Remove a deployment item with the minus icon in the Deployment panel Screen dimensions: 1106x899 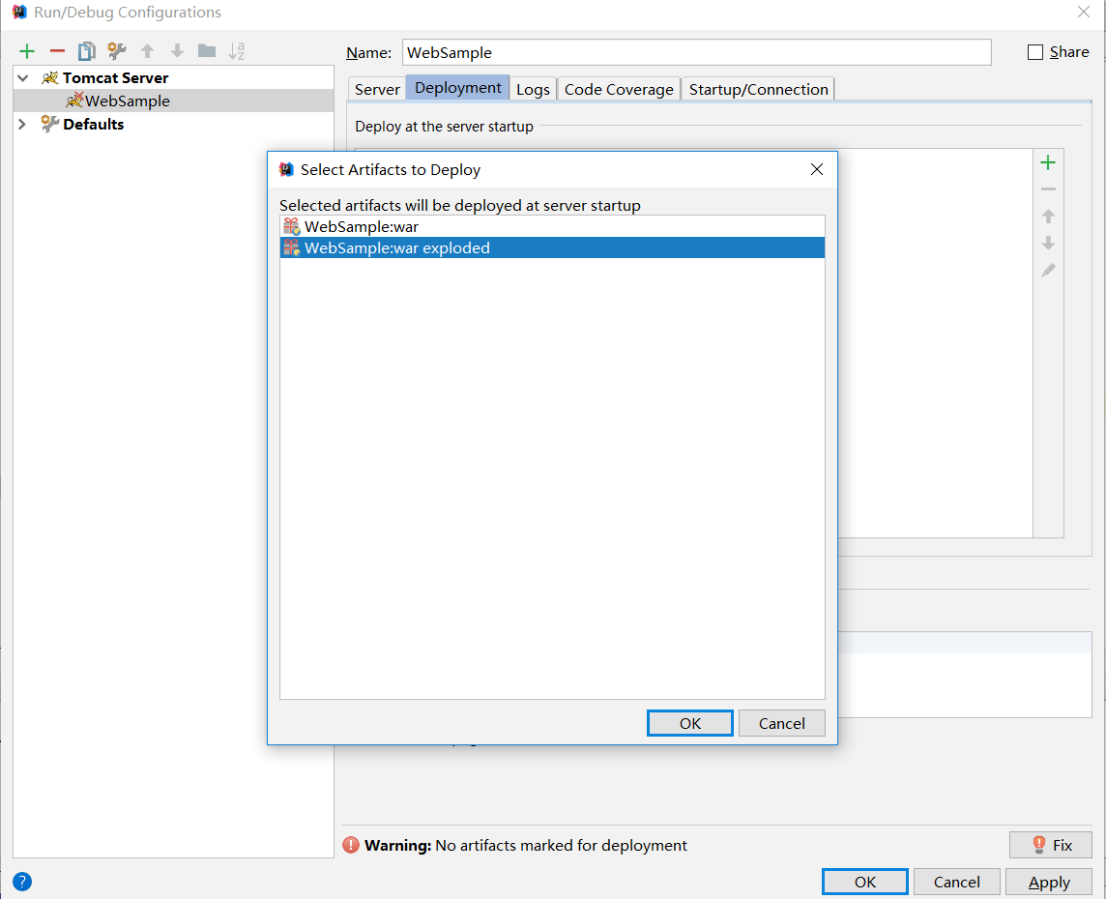[1048, 189]
